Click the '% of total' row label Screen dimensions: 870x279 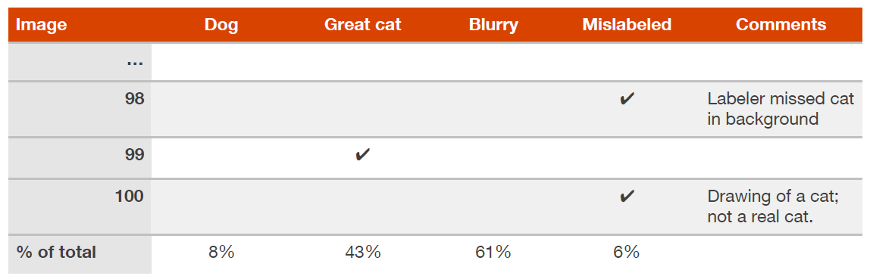[x=56, y=253]
